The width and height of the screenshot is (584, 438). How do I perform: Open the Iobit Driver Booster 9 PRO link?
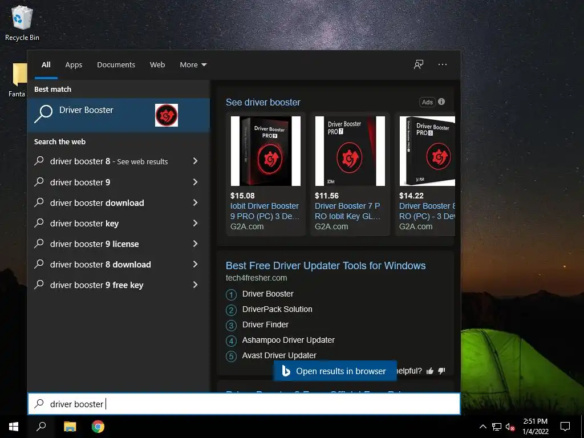click(265, 211)
